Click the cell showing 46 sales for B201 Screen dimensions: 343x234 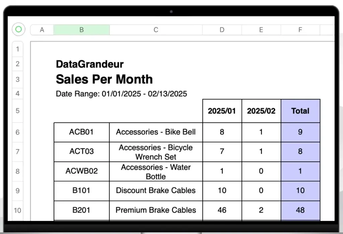[222, 211]
